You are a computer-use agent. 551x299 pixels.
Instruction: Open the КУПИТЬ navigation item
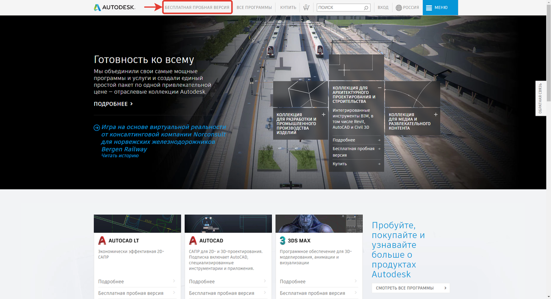(287, 7)
